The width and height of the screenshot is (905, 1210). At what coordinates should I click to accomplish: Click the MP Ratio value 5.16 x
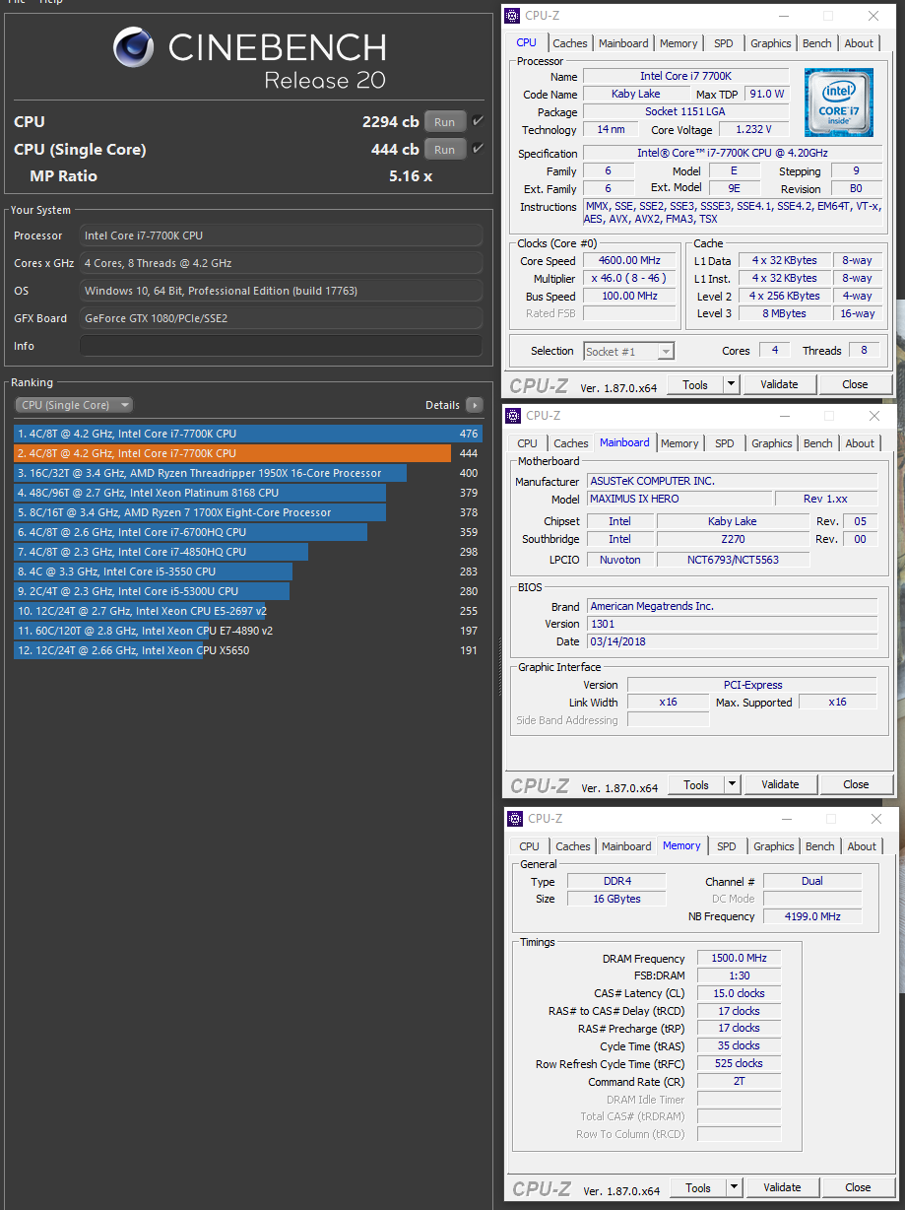pyautogui.click(x=411, y=176)
